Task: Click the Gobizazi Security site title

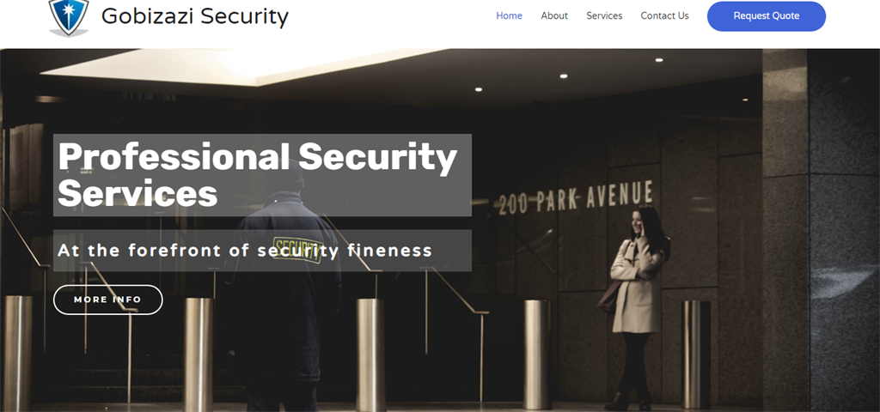Action: pyautogui.click(x=195, y=16)
